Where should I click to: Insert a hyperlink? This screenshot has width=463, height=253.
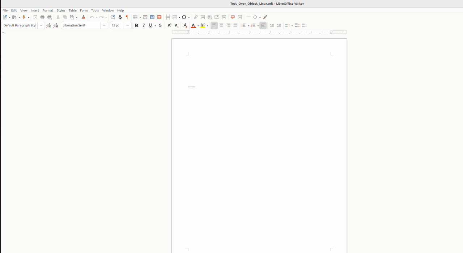(196, 17)
